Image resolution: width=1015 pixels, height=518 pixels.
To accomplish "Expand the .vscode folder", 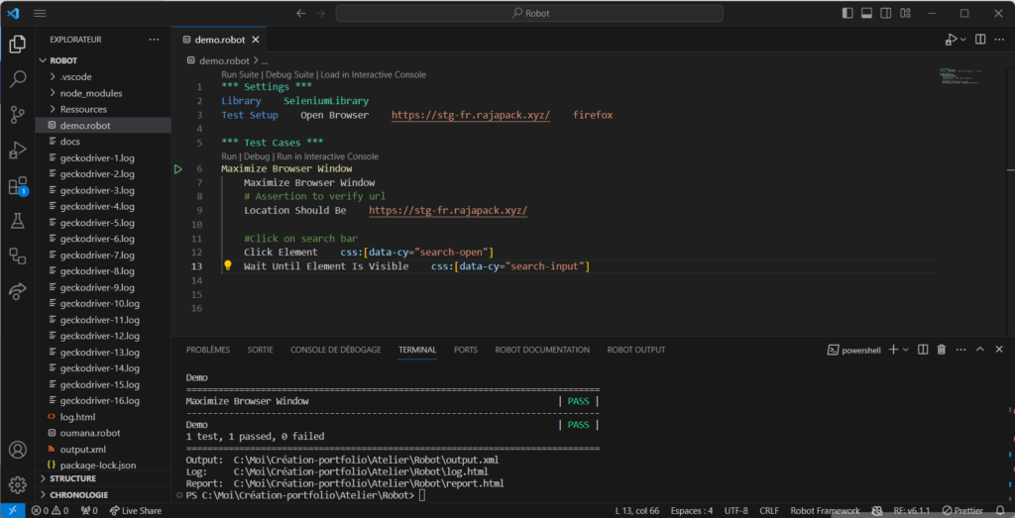I will 75,76.
